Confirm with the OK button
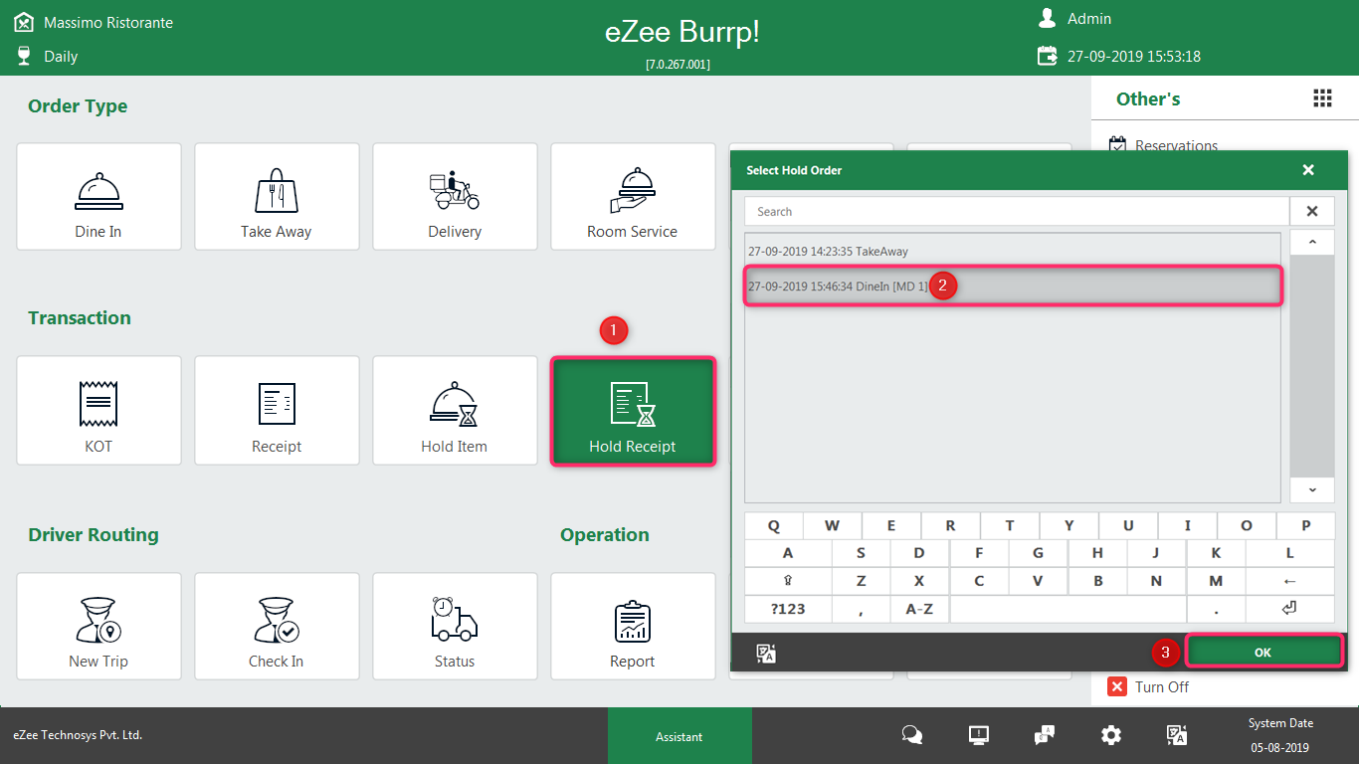The image size is (1359, 764). pos(1262,653)
